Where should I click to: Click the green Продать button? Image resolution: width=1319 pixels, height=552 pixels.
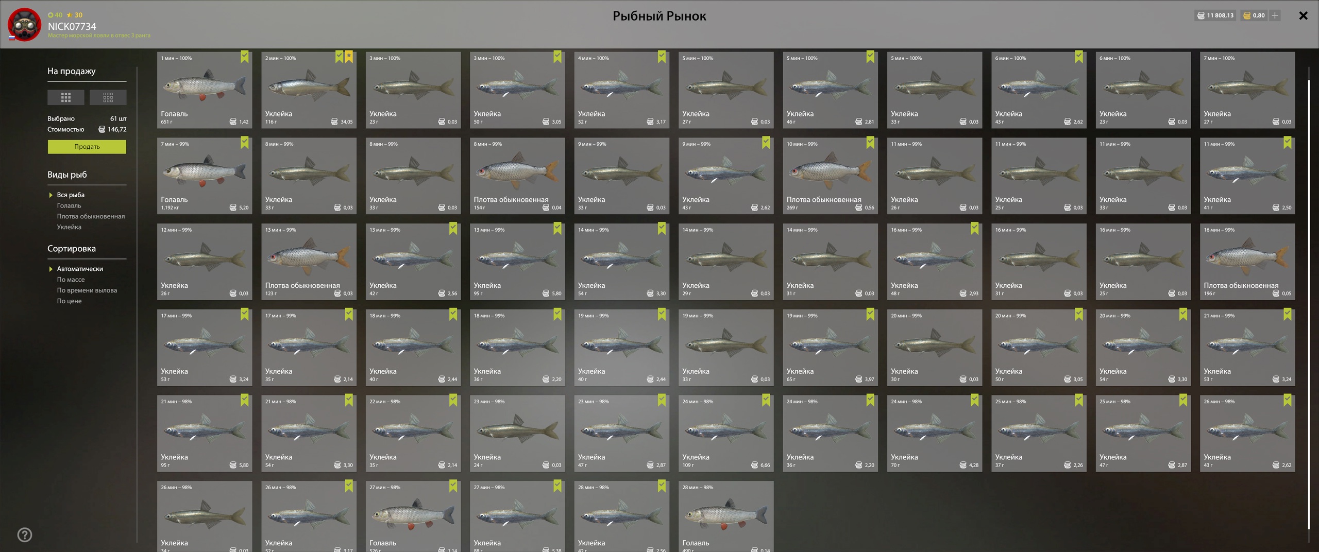tap(87, 147)
